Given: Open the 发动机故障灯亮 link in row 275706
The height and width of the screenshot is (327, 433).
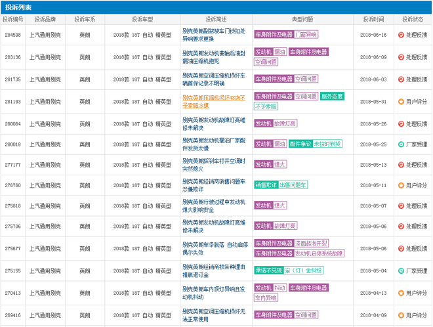Looking at the screenshot, I should tap(214, 227).
